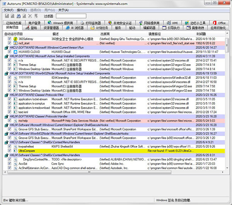Switch to the 计划任务 tab
The width and height of the screenshot is (232, 205).
[x=99, y=28]
